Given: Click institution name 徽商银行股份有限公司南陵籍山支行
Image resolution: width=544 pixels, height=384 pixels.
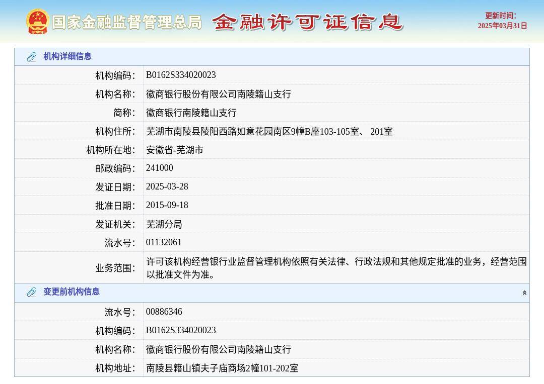Looking at the screenshot, I should pyautogui.click(x=217, y=93).
